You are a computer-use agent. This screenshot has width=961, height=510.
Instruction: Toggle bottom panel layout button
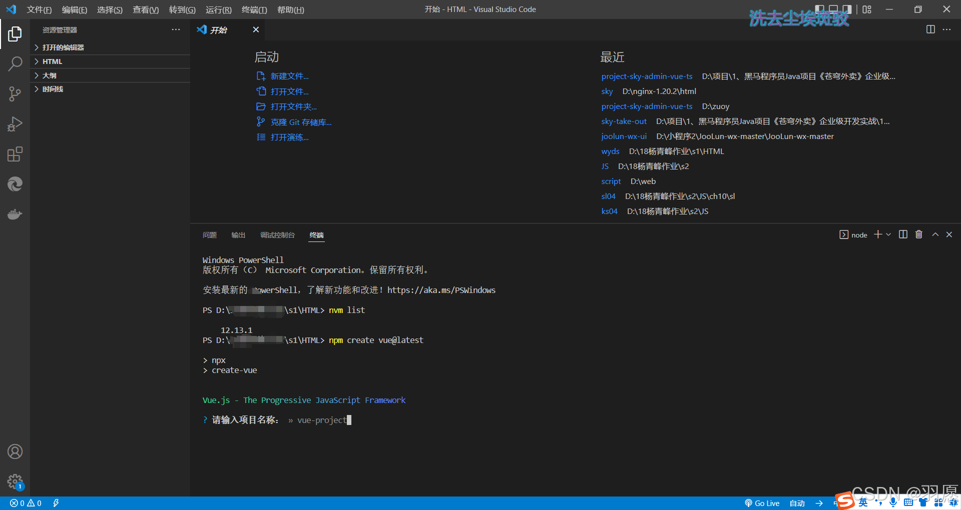click(833, 9)
